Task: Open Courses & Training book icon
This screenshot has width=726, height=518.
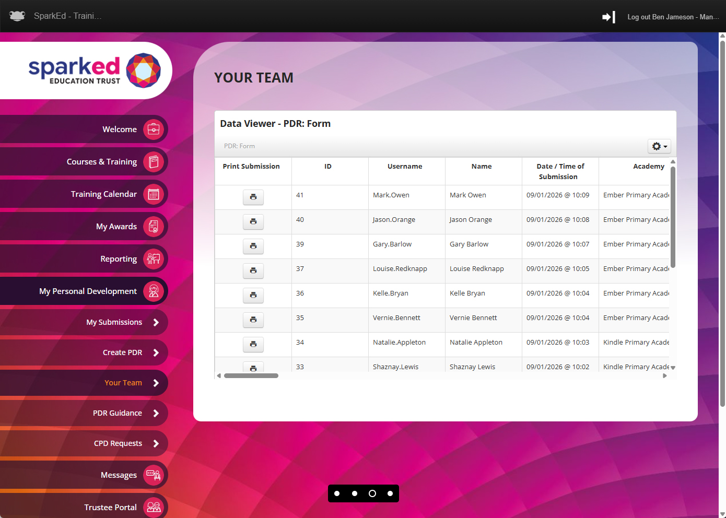Action: click(154, 162)
